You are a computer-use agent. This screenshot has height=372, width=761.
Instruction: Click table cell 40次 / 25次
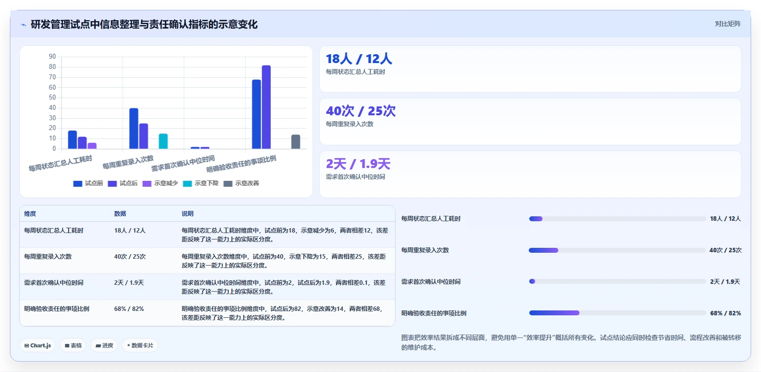click(130, 256)
